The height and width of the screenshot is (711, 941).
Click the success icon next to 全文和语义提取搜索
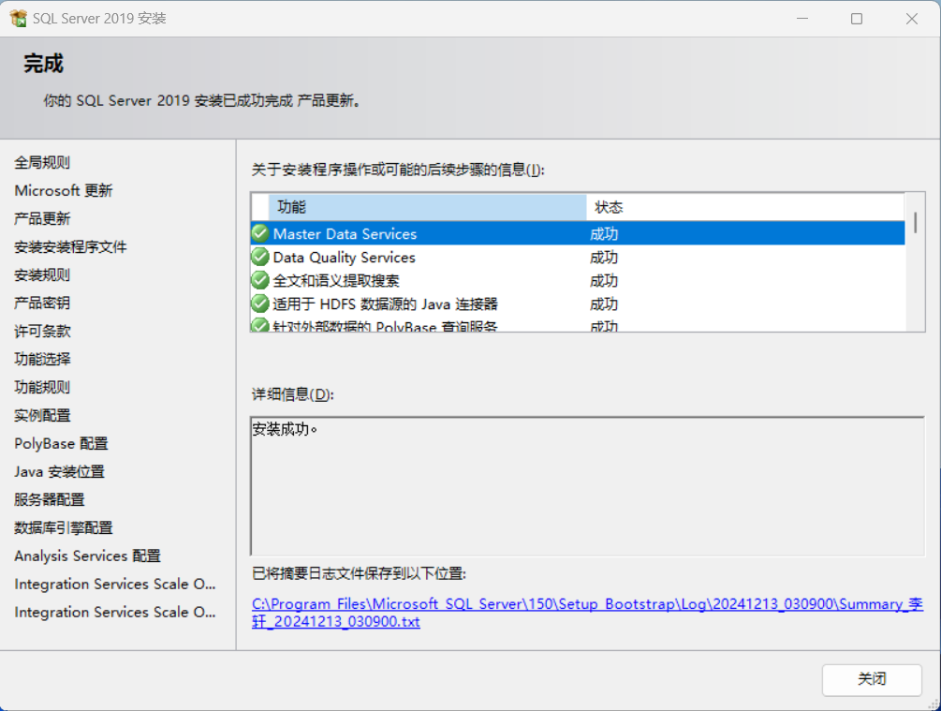(259, 280)
